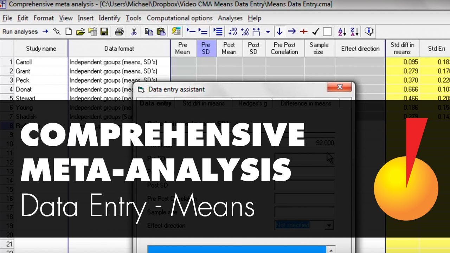Switch to the Std diff in means tab
This screenshot has width=450, height=253.
pyautogui.click(x=204, y=103)
